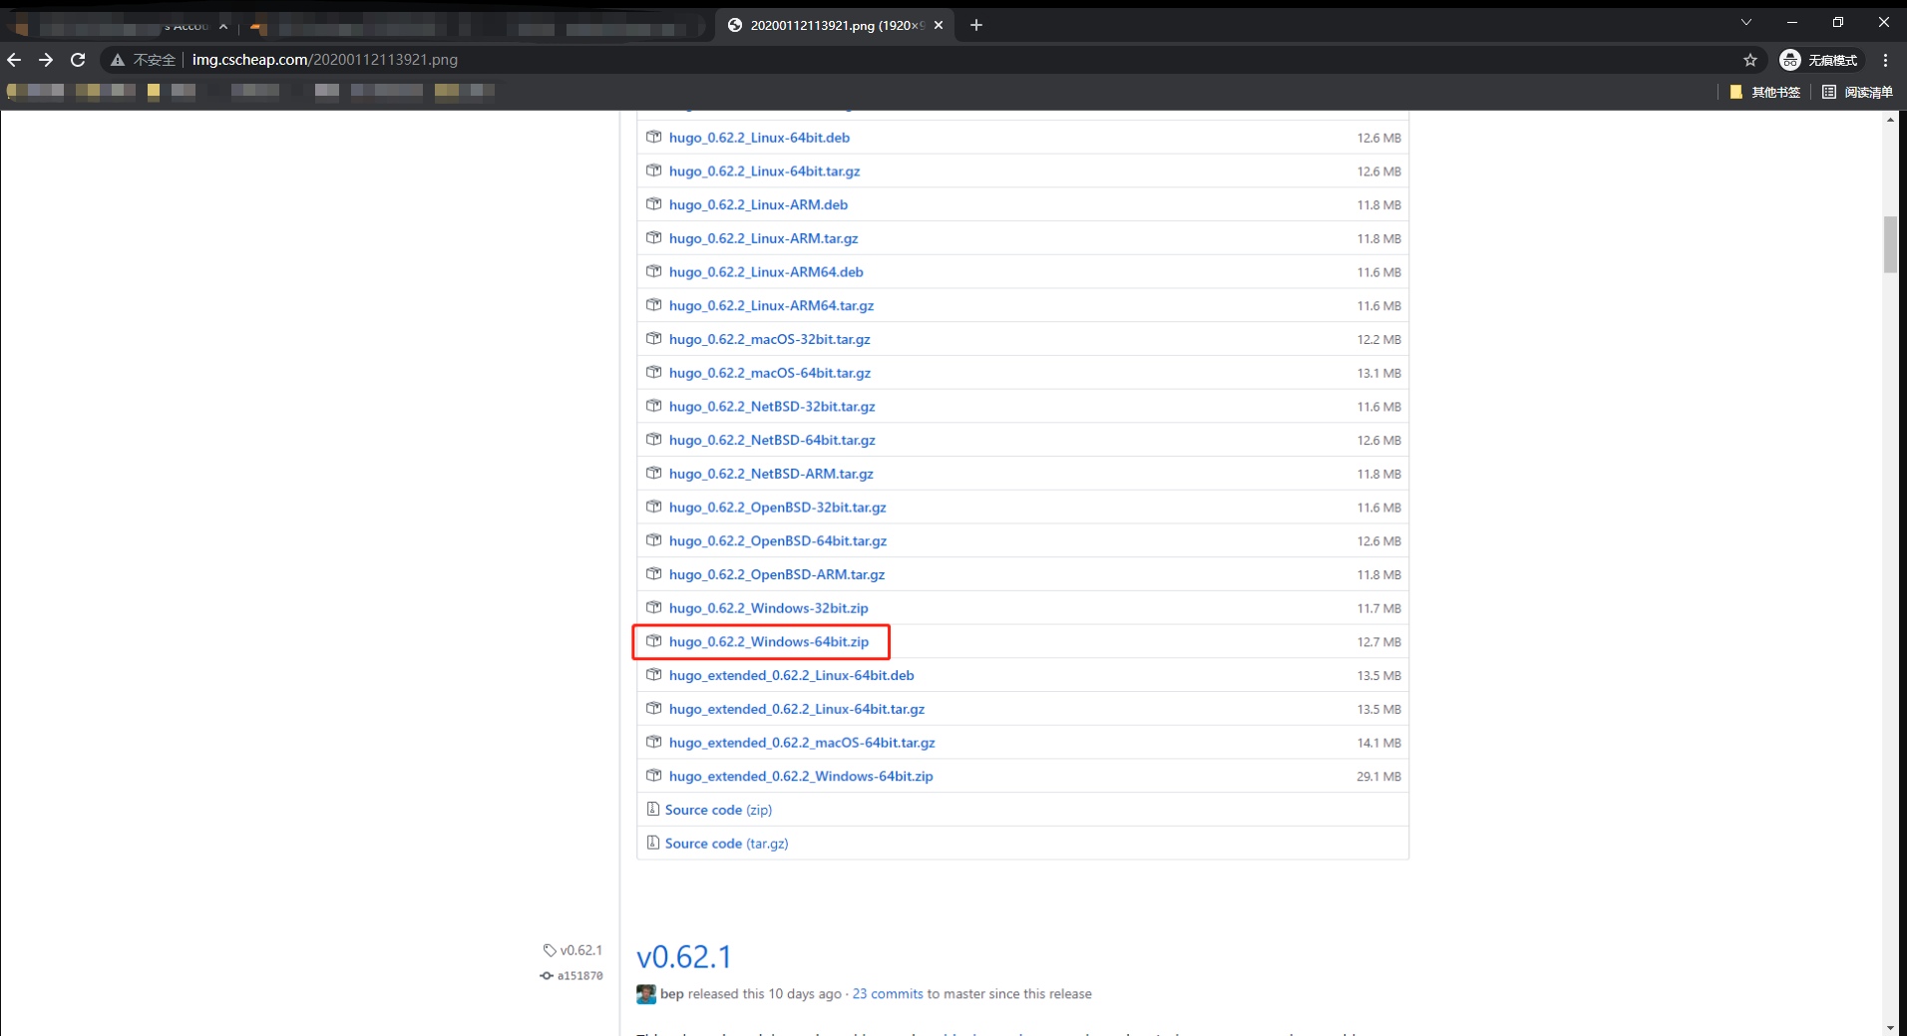The height and width of the screenshot is (1036, 1907).
Task: Click the scrollbar up arrow
Action: pyautogui.click(x=1890, y=119)
